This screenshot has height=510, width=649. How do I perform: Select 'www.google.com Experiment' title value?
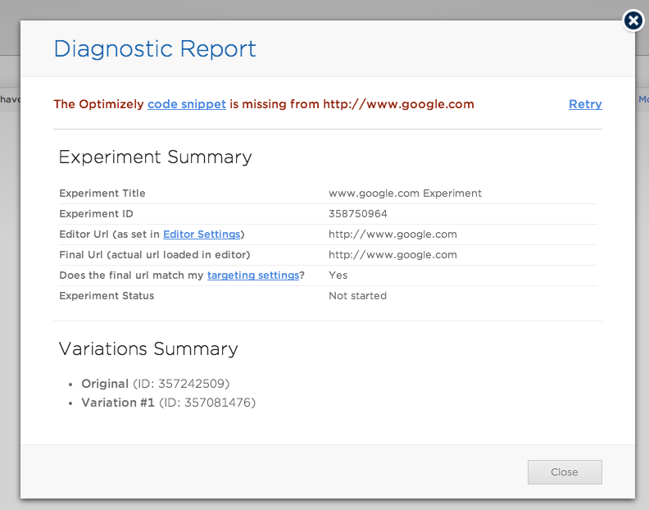point(405,194)
